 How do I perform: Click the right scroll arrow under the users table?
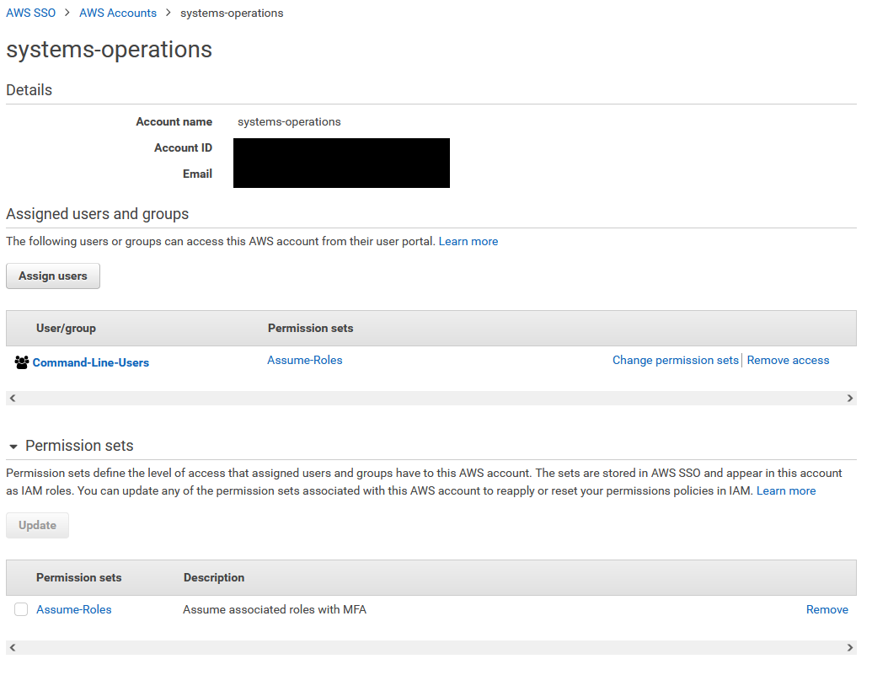[850, 398]
